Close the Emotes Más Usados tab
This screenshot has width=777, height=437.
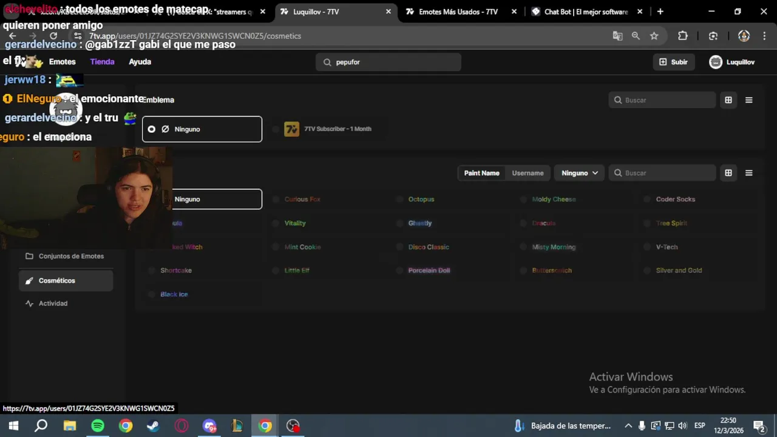[514, 12]
